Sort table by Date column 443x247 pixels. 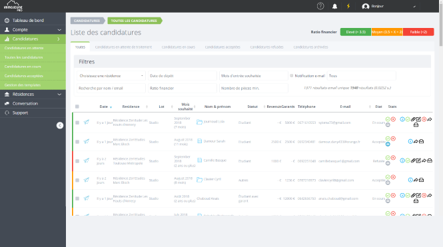point(104,107)
